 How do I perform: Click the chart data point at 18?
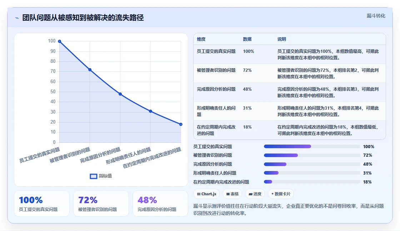pyautogui.click(x=181, y=124)
